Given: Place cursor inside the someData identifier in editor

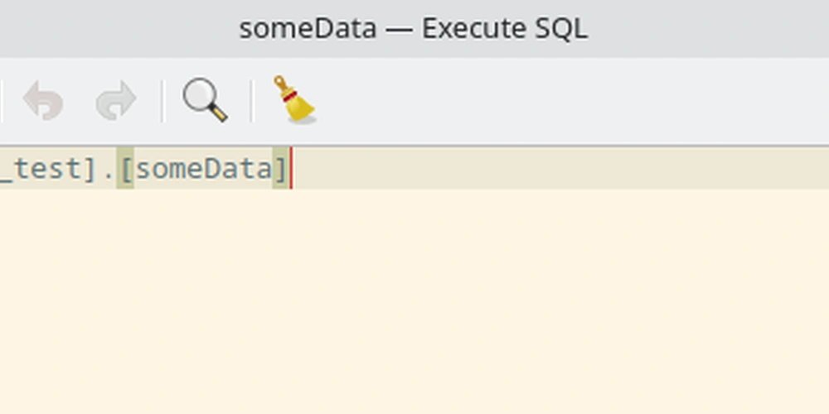Looking at the screenshot, I should click(x=204, y=169).
